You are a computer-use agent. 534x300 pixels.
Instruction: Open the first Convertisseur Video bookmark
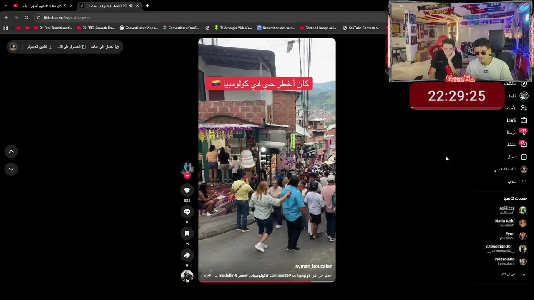(x=139, y=28)
